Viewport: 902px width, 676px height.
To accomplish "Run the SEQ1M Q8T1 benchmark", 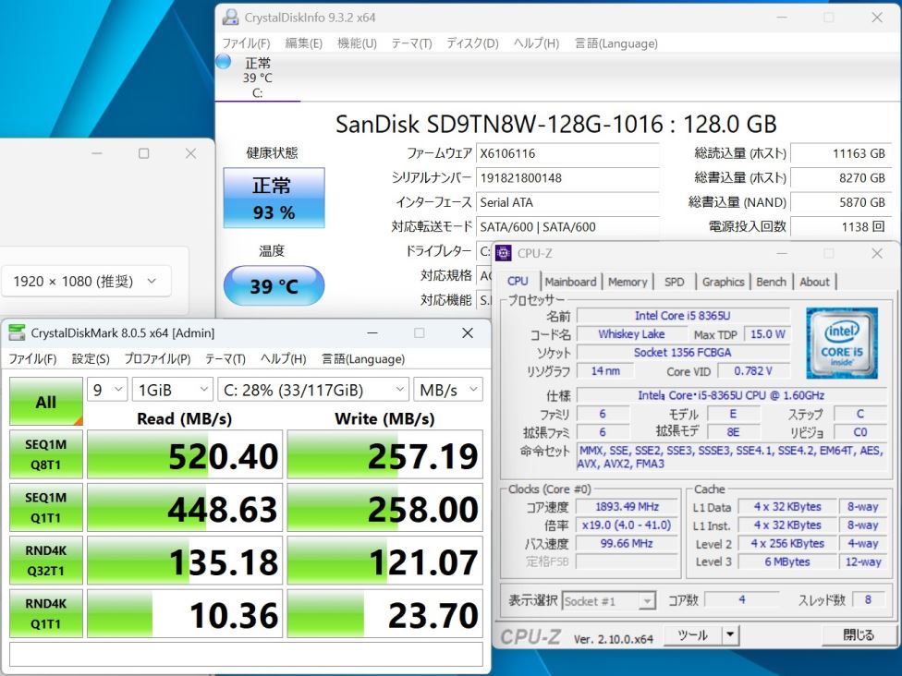I will [x=46, y=454].
